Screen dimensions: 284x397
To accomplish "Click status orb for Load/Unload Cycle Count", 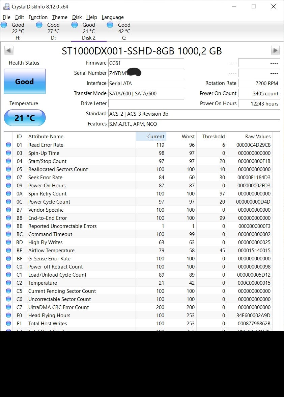I will click(8, 275).
